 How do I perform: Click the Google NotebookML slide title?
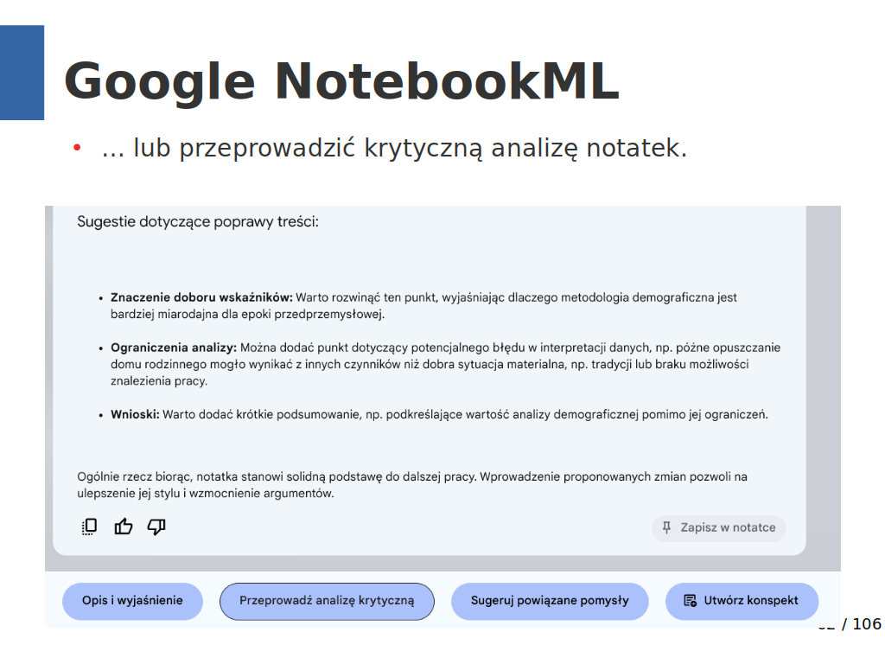click(341, 82)
